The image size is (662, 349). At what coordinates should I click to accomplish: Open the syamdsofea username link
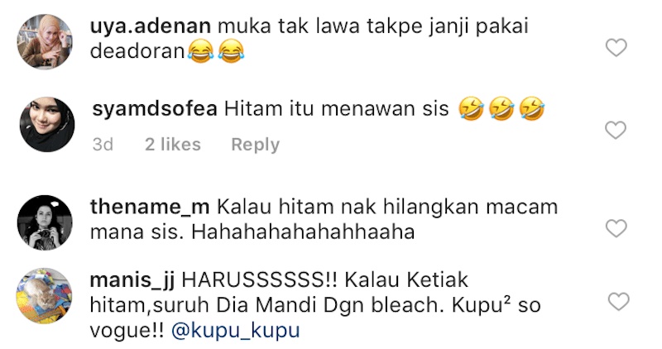point(155,109)
